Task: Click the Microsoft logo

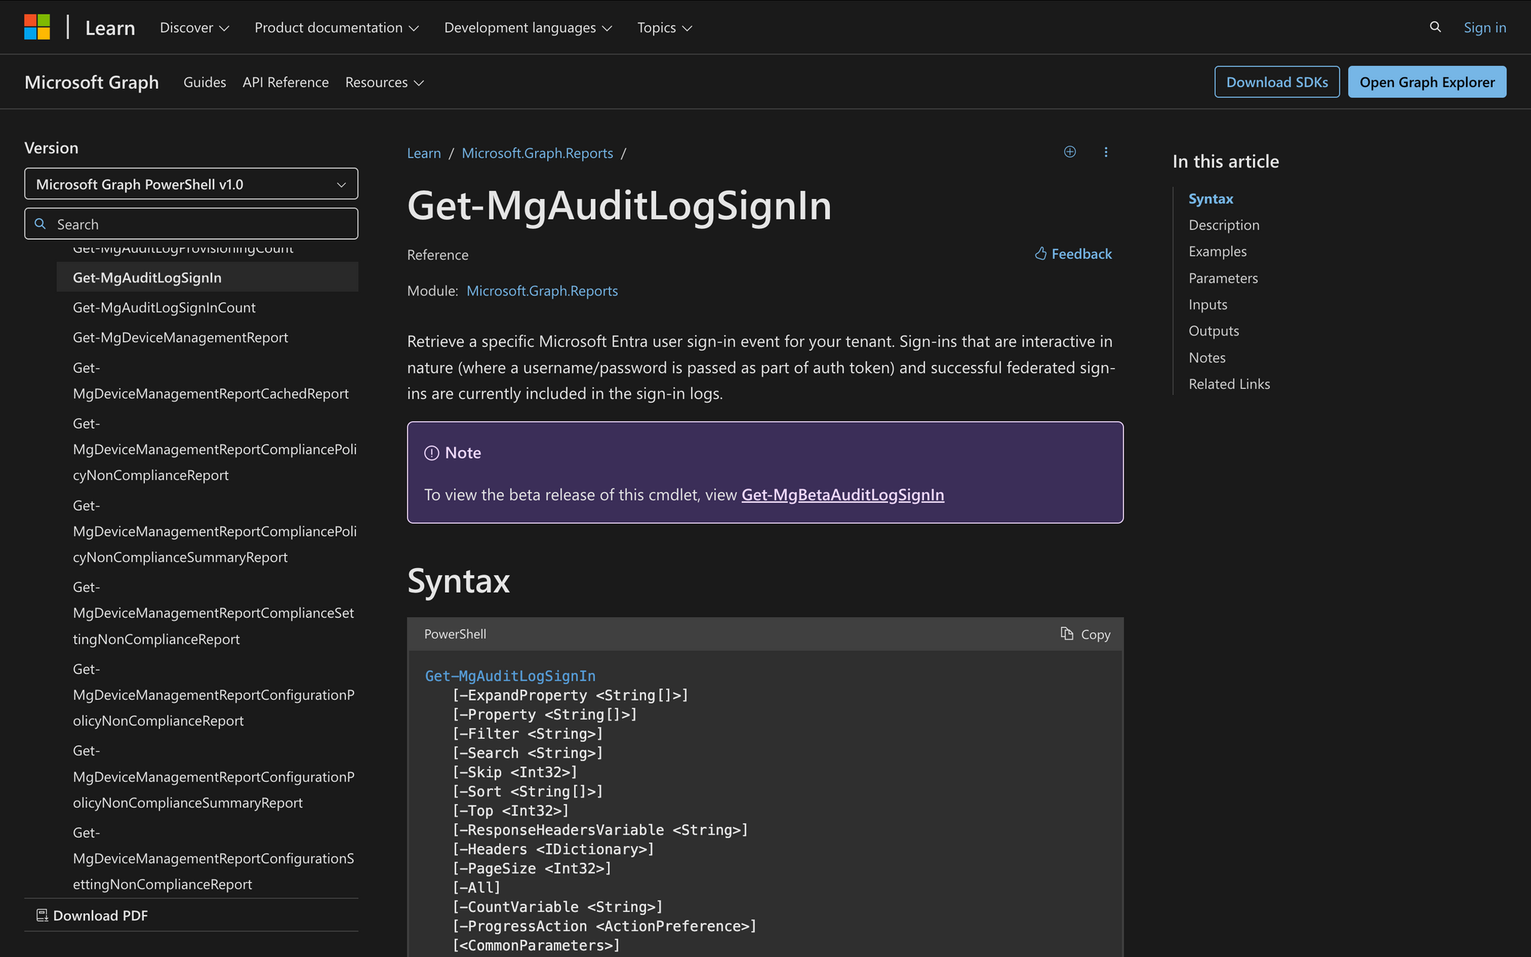Action: tap(38, 27)
